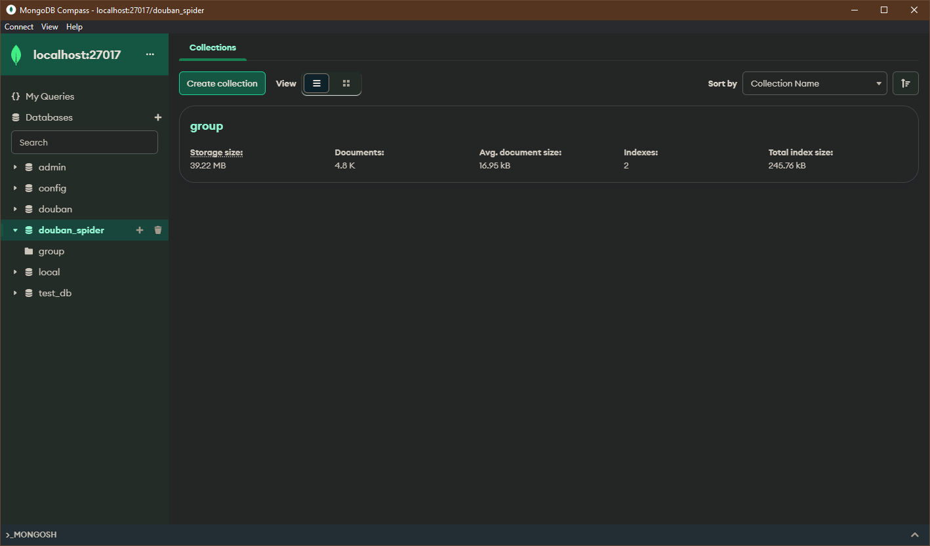This screenshot has width=930, height=546.
Task: Select the douban database name
Action: [56, 209]
